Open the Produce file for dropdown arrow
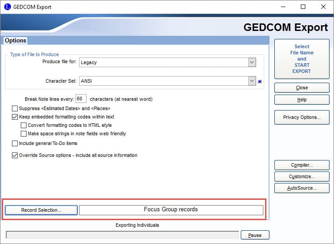This screenshot has height=244, width=334. pyautogui.click(x=252, y=62)
